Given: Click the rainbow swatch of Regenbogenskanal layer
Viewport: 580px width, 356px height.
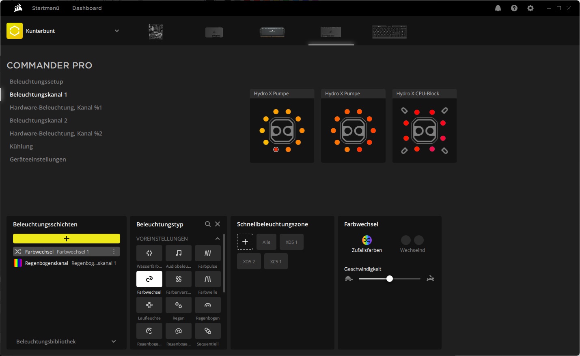Looking at the screenshot, I should pyautogui.click(x=18, y=263).
